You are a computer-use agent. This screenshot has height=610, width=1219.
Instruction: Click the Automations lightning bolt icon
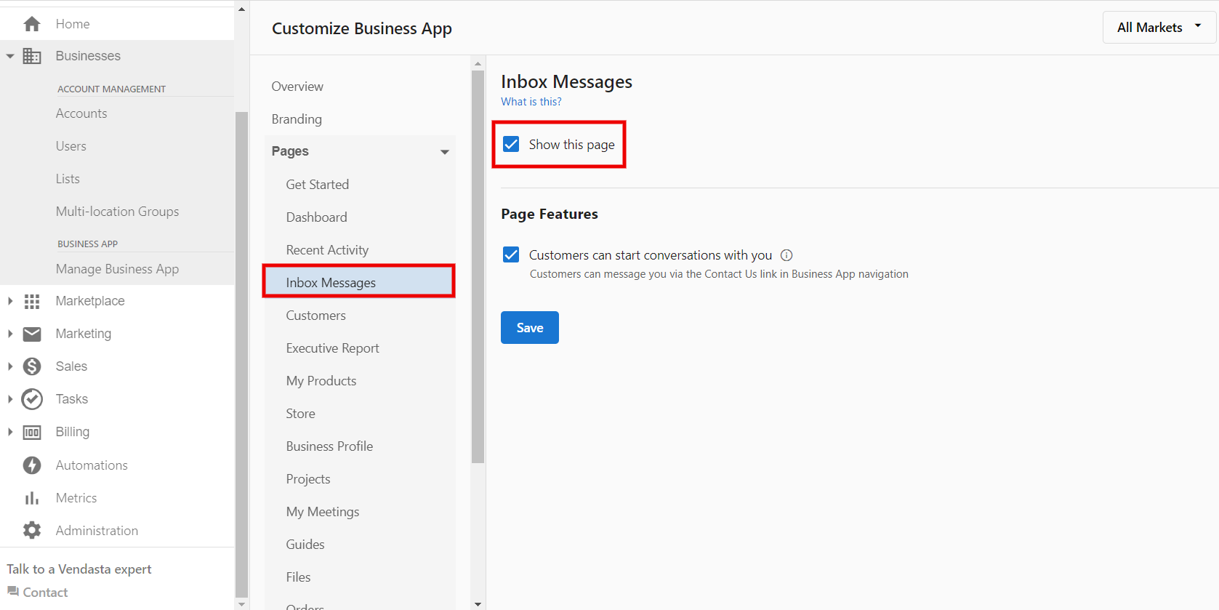coord(32,465)
